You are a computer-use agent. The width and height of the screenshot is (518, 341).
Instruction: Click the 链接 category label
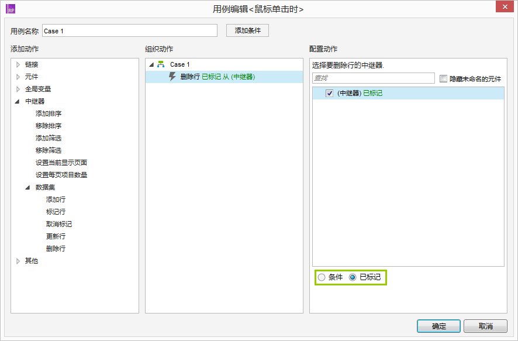(32, 64)
